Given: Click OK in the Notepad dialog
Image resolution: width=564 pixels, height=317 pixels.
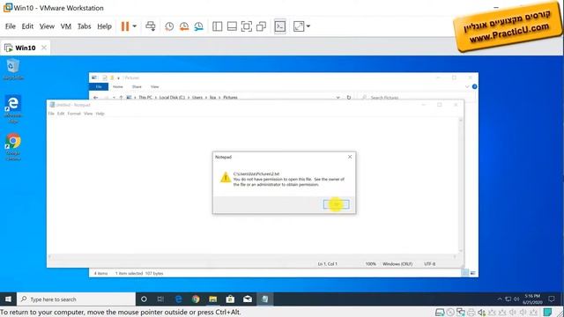Looking at the screenshot, I should pos(336,204).
